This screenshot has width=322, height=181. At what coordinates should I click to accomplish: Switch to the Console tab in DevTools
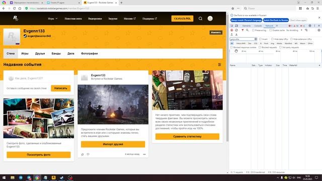click(x=258, y=26)
